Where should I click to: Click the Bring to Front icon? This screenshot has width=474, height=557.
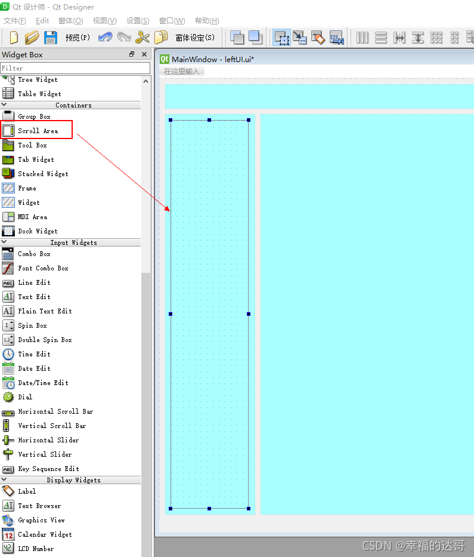pos(255,37)
